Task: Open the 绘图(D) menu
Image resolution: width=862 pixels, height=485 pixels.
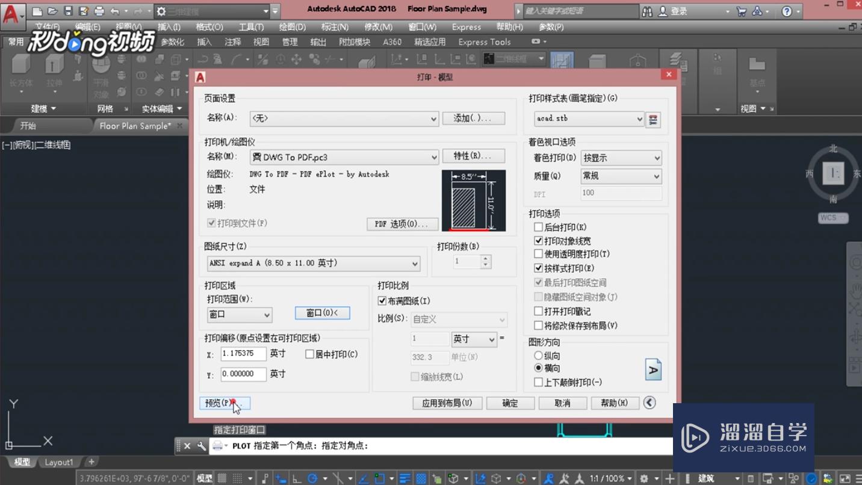Action: click(x=293, y=27)
